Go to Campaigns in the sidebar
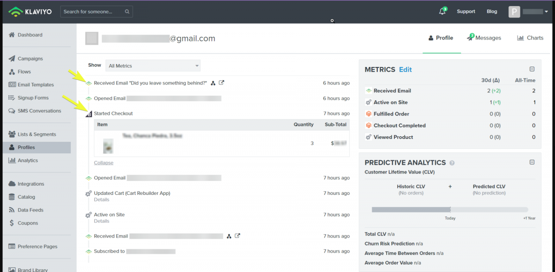Image resolution: width=555 pixels, height=272 pixels. [30, 59]
